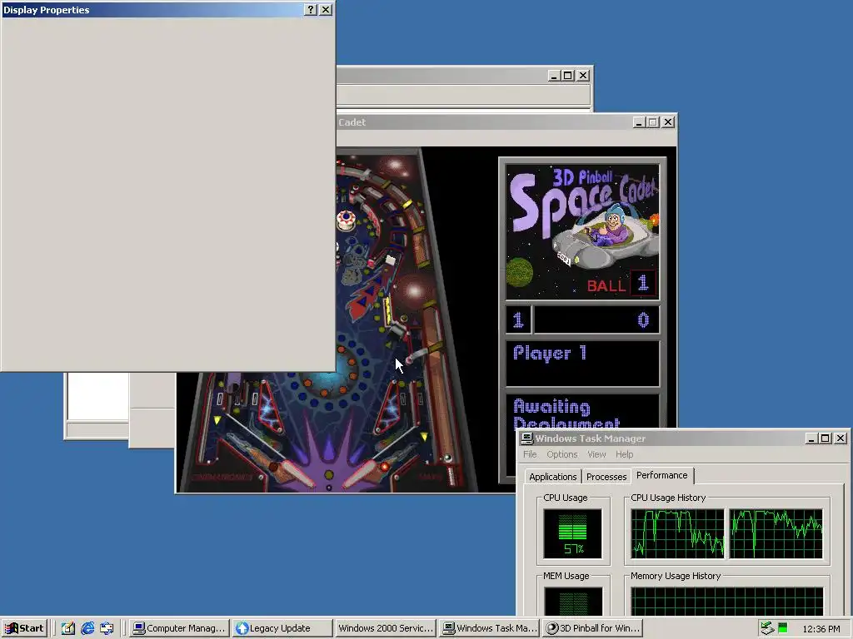853x639 pixels.
Task: Click the Memory Usage History graph
Action: [726, 601]
